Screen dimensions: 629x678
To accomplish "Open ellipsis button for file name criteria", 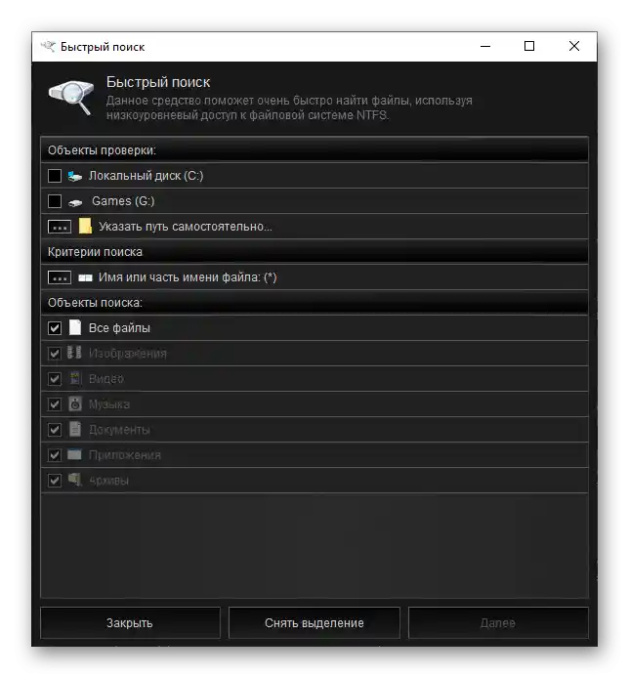I will click(x=60, y=278).
